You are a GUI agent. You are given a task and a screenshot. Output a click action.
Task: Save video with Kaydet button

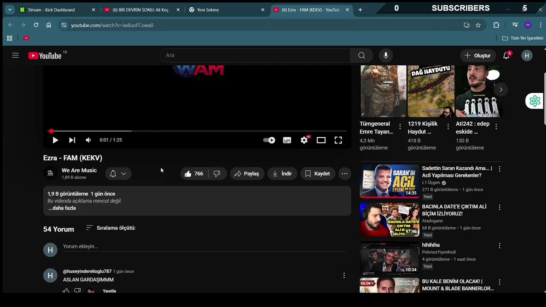tap(318, 174)
